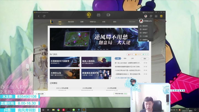
Task: Open the second news headline in the list
Action: point(128,67)
